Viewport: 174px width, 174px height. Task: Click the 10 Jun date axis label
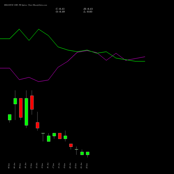click(26, 166)
